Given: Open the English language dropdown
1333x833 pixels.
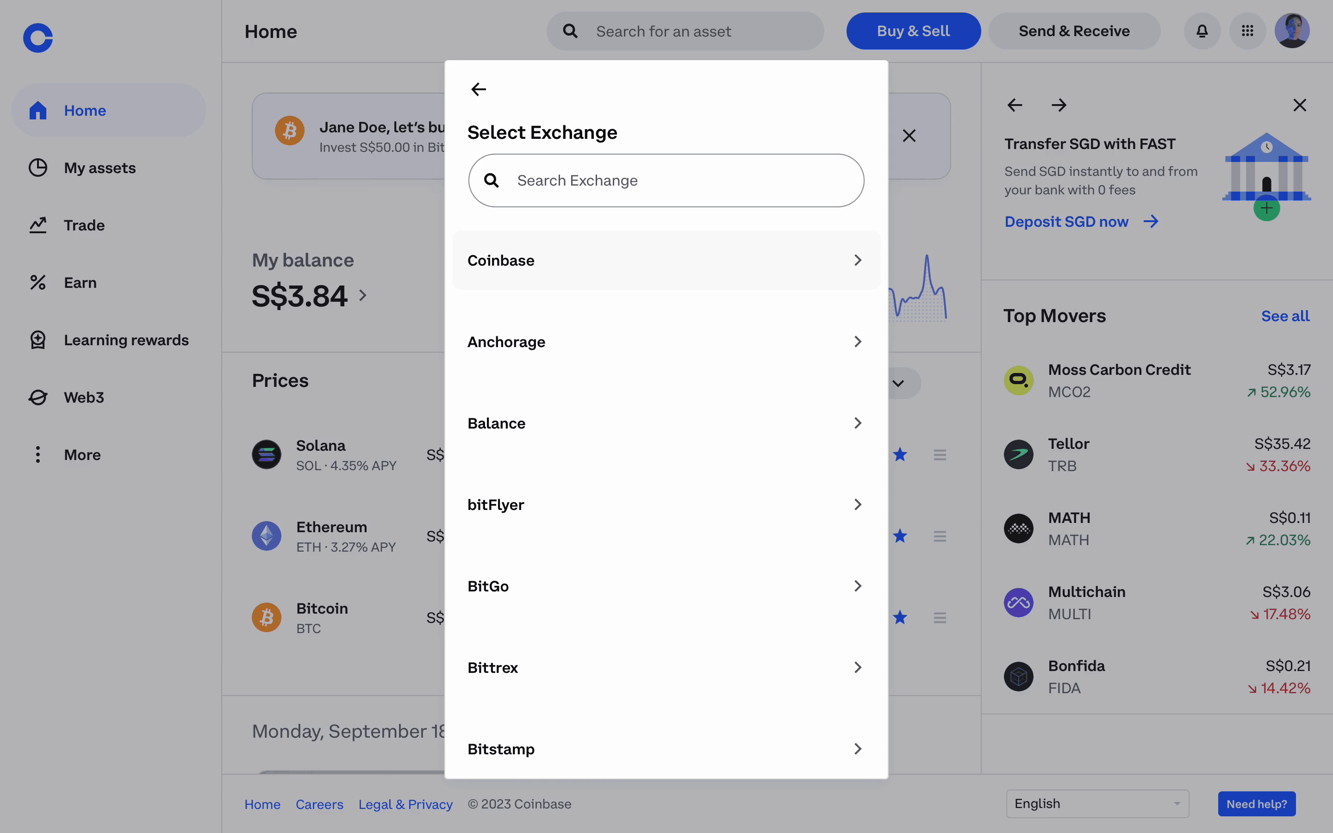Looking at the screenshot, I should coord(1096,804).
